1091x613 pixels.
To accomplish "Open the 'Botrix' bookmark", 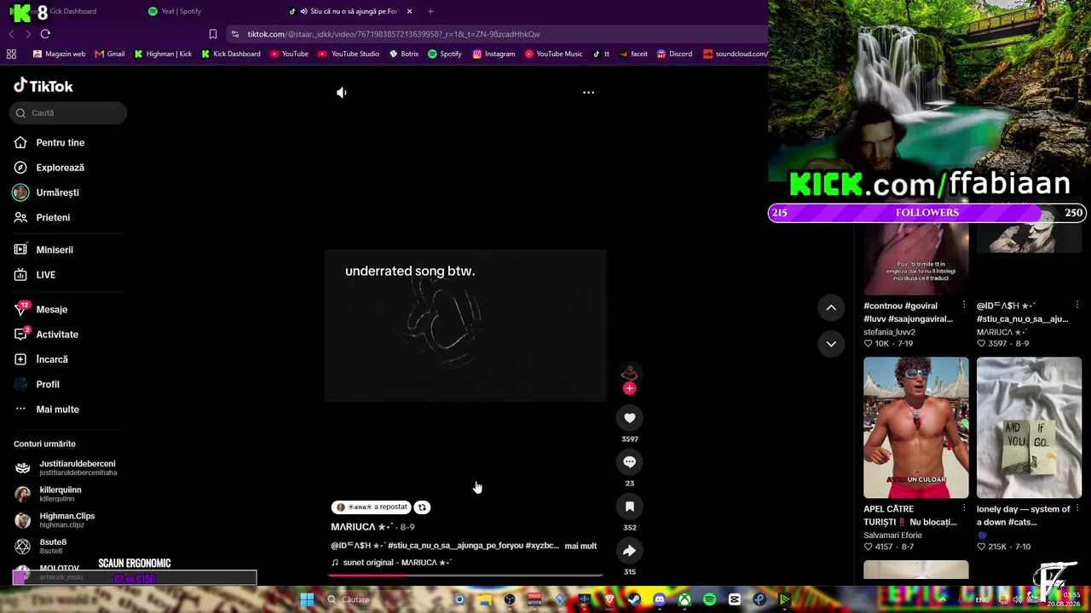I will pyautogui.click(x=404, y=54).
